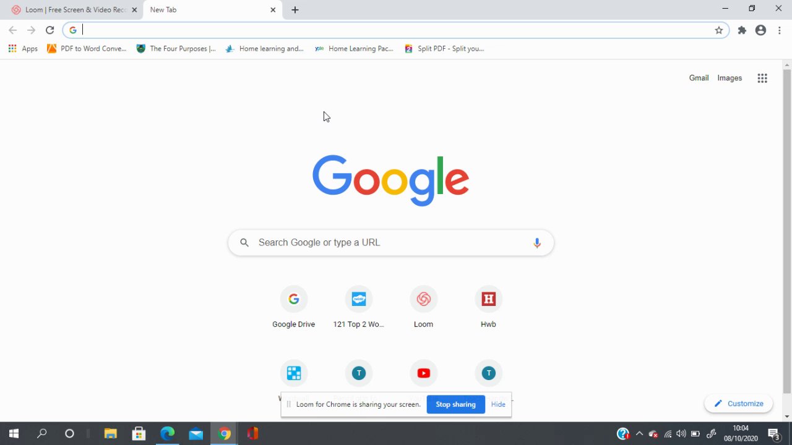
Task: Open Cortana from the taskbar
Action: click(69, 434)
